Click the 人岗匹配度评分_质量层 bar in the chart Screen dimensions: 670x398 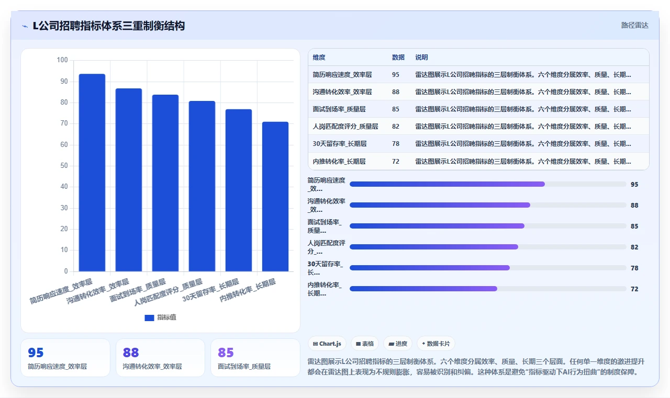click(202, 186)
